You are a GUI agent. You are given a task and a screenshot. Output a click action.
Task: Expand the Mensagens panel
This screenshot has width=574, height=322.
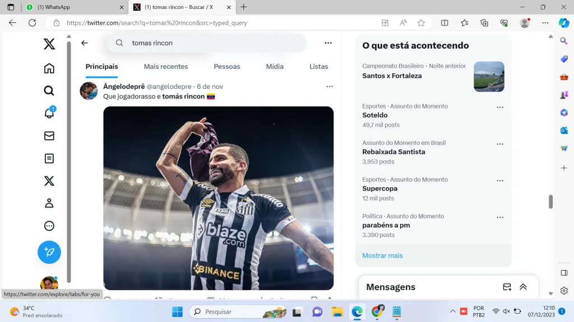(523, 287)
